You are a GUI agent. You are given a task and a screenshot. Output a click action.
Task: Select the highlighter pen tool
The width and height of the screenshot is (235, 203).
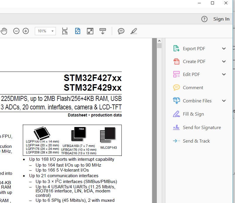pos(134,31)
